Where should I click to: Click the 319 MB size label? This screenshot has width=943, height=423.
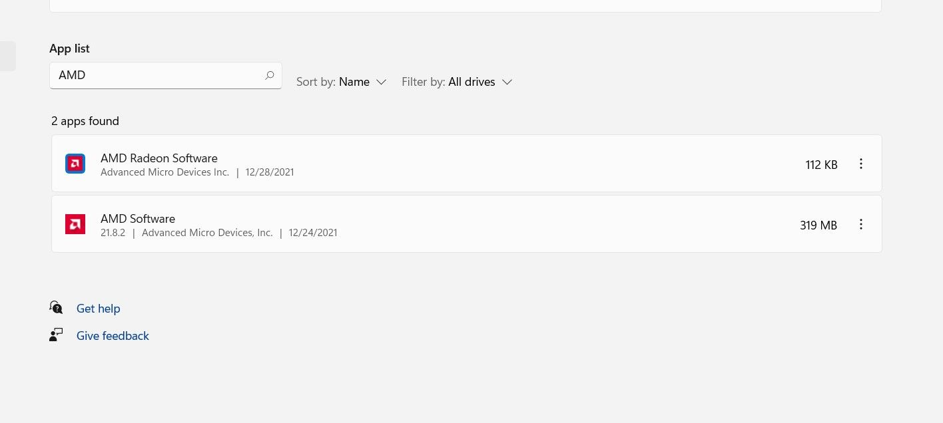click(818, 225)
